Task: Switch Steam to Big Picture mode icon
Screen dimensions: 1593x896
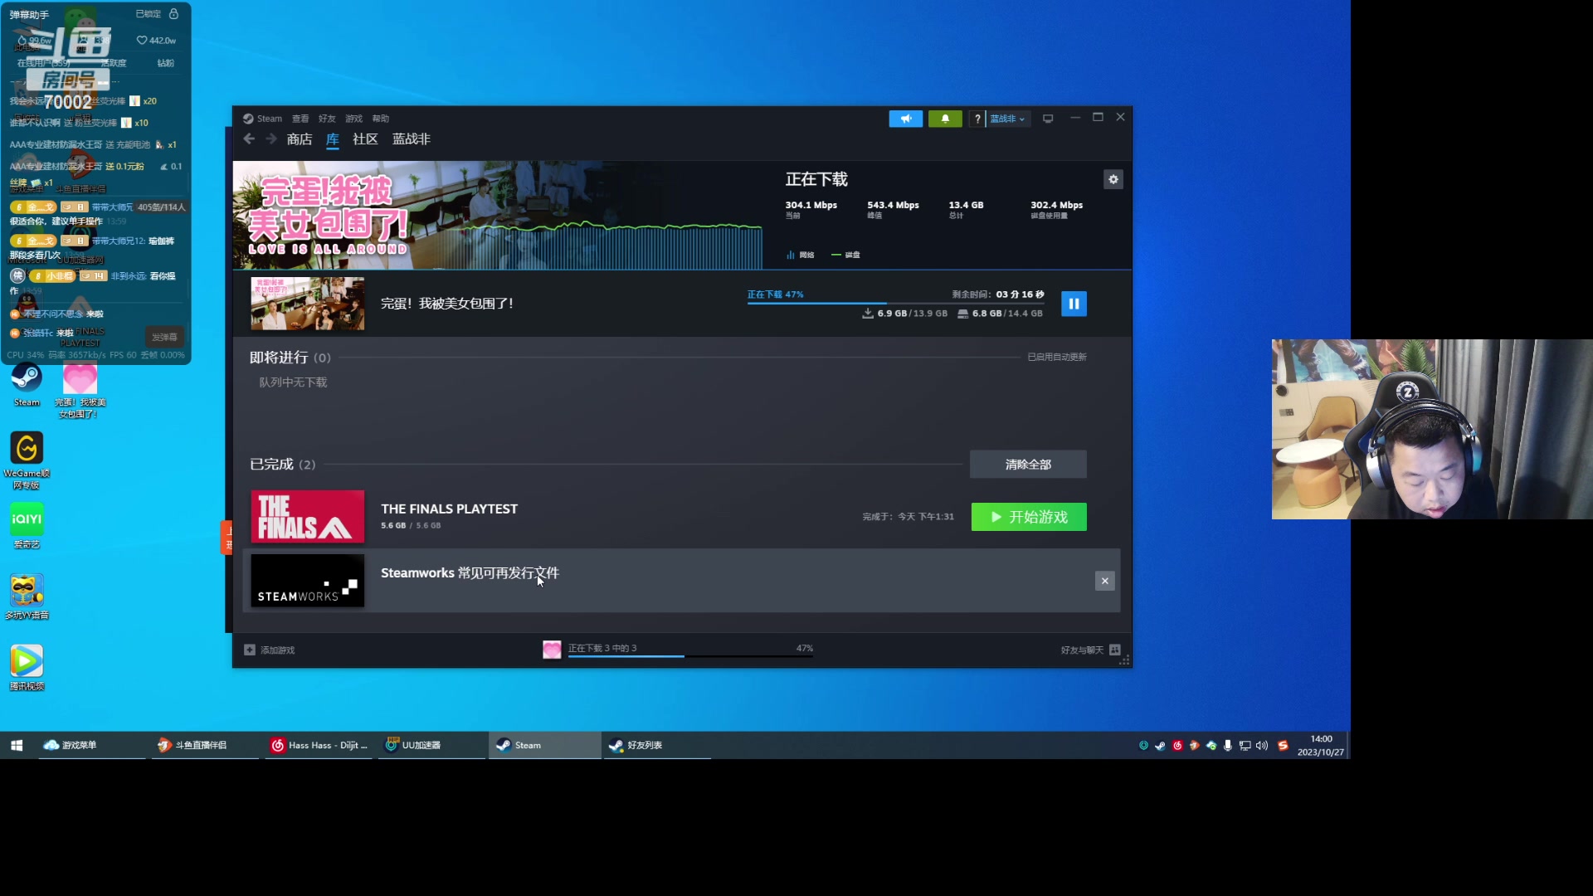Action: (1048, 119)
